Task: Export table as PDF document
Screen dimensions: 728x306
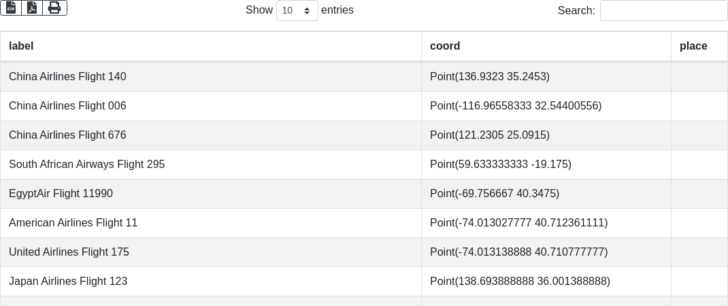Action: point(32,8)
